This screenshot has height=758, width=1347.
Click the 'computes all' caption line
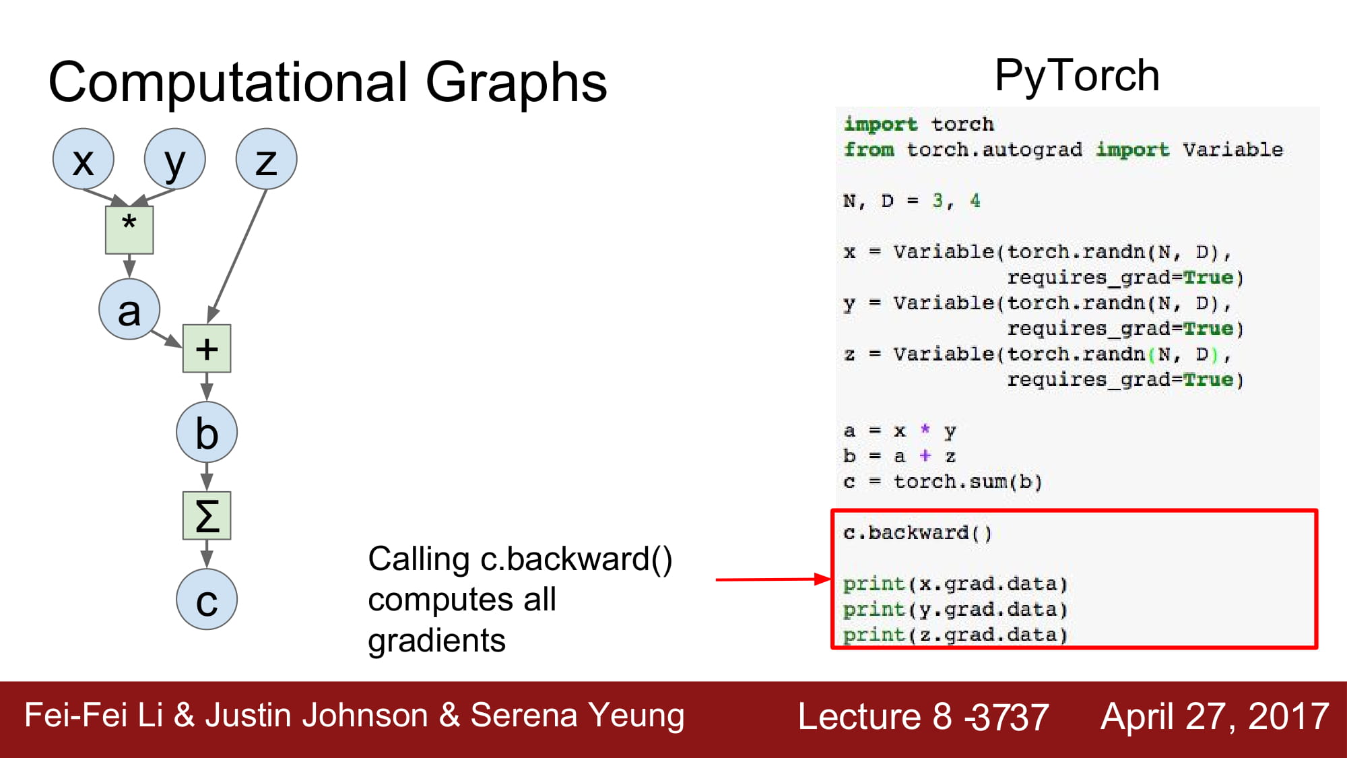(x=462, y=600)
